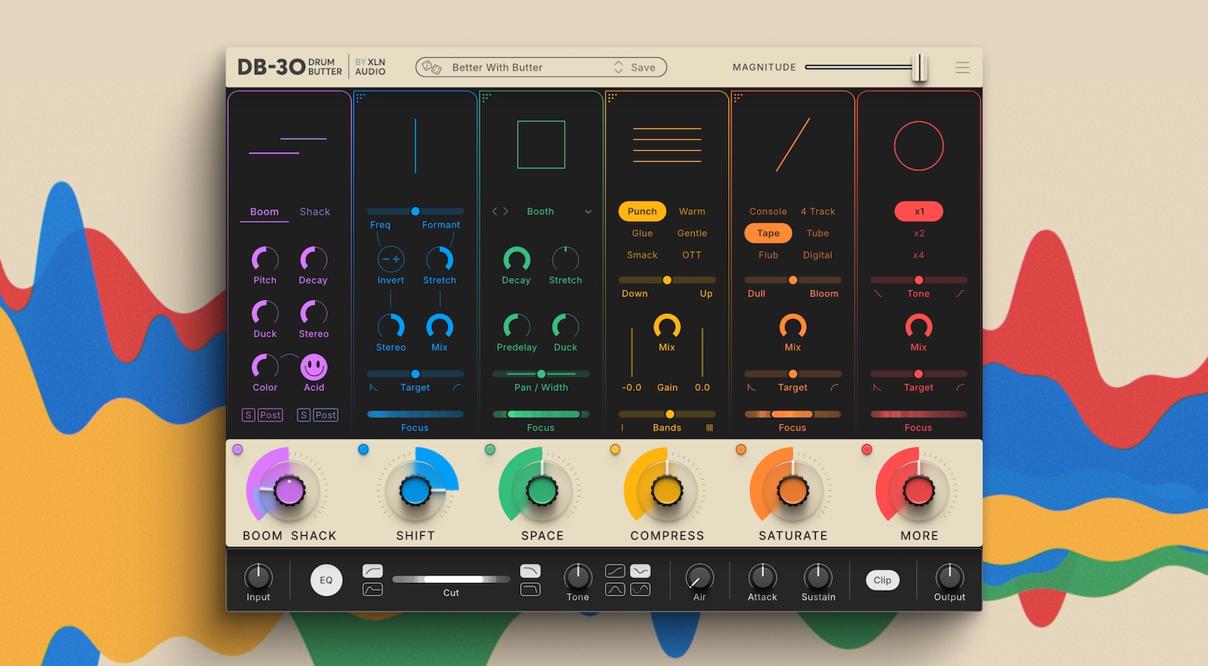Image resolution: width=1208 pixels, height=666 pixels.
Task: Toggle the Boom module power dot
Action: (238, 450)
